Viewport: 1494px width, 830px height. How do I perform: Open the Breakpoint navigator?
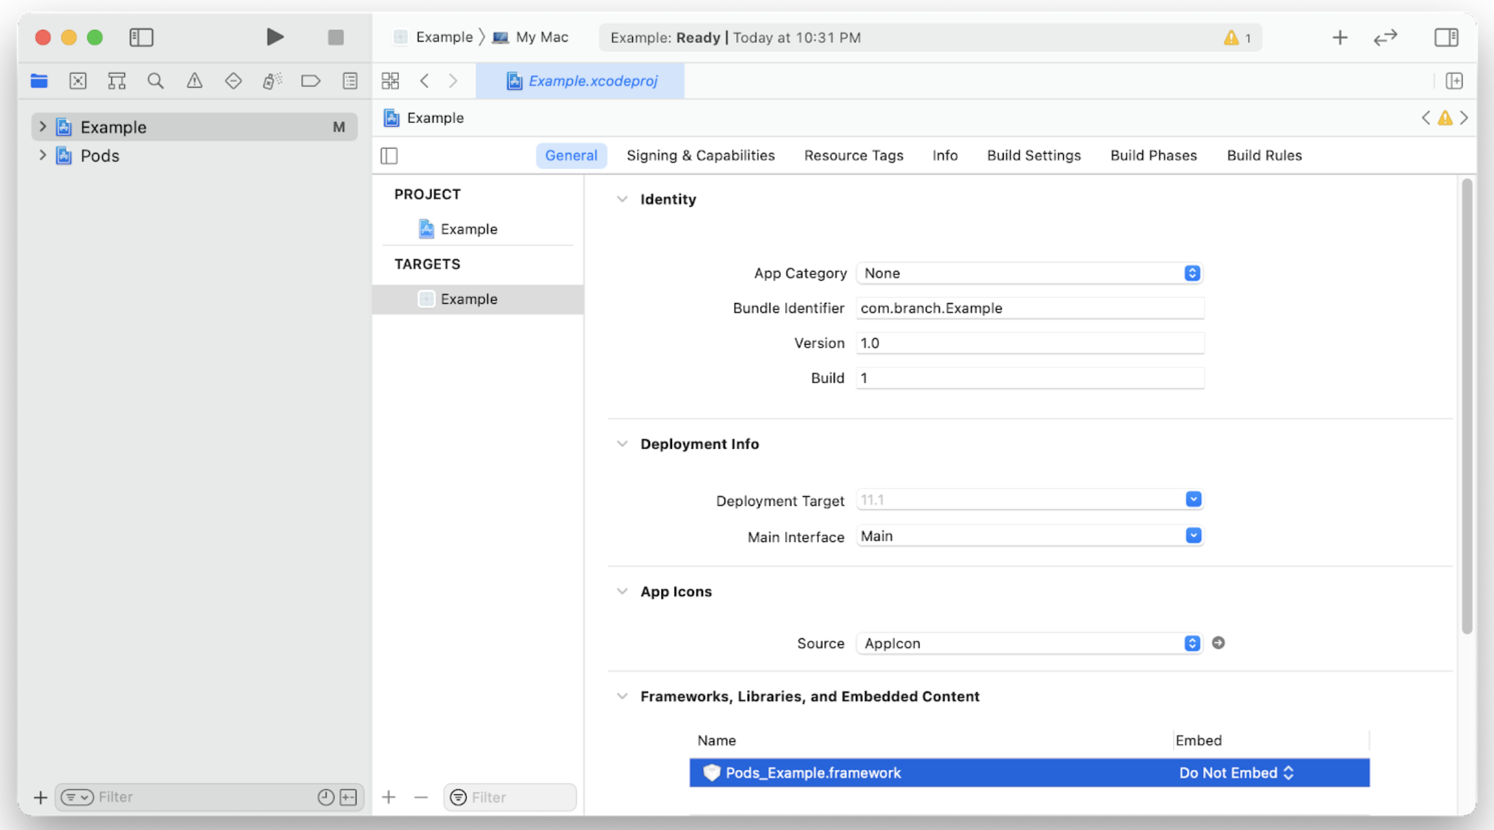pos(311,81)
